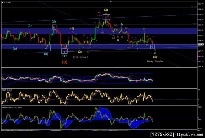This screenshot has height=138, width=205.
Task: Click the 9.692 MACD scale value
Action: [200, 107]
